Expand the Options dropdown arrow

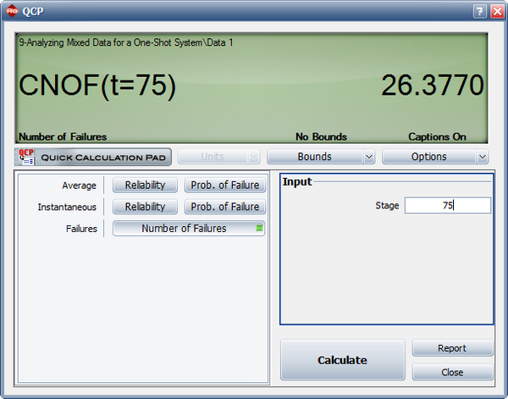(x=483, y=157)
